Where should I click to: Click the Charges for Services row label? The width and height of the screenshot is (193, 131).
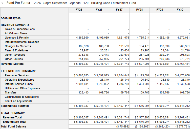[x=18, y=46]
